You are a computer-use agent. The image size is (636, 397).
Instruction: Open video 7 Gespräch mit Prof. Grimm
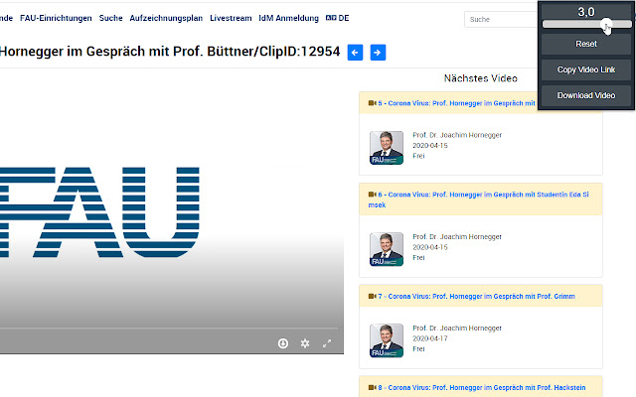pos(476,296)
